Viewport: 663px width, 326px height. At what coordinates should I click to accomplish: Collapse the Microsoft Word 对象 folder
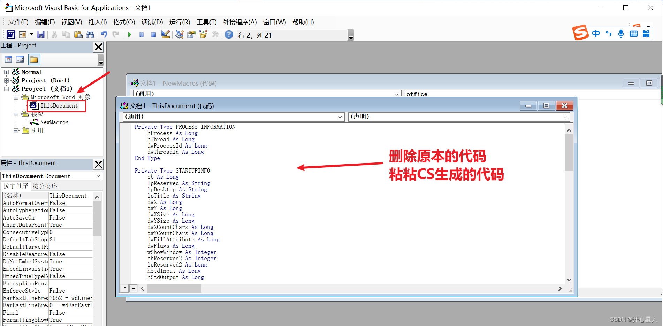coord(16,97)
